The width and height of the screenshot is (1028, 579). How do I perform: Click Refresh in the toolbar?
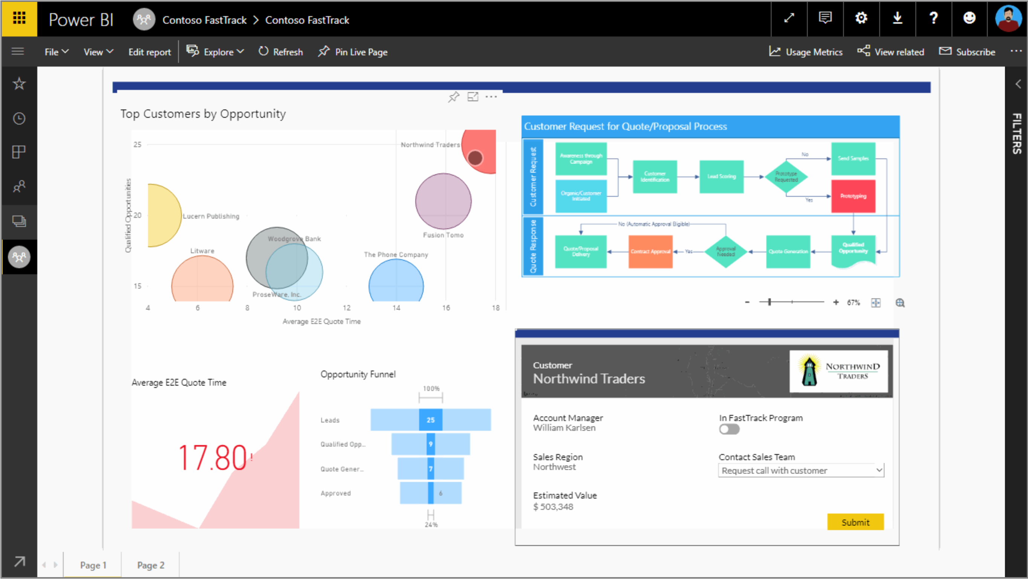pyautogui.click(x=281, y=52)
